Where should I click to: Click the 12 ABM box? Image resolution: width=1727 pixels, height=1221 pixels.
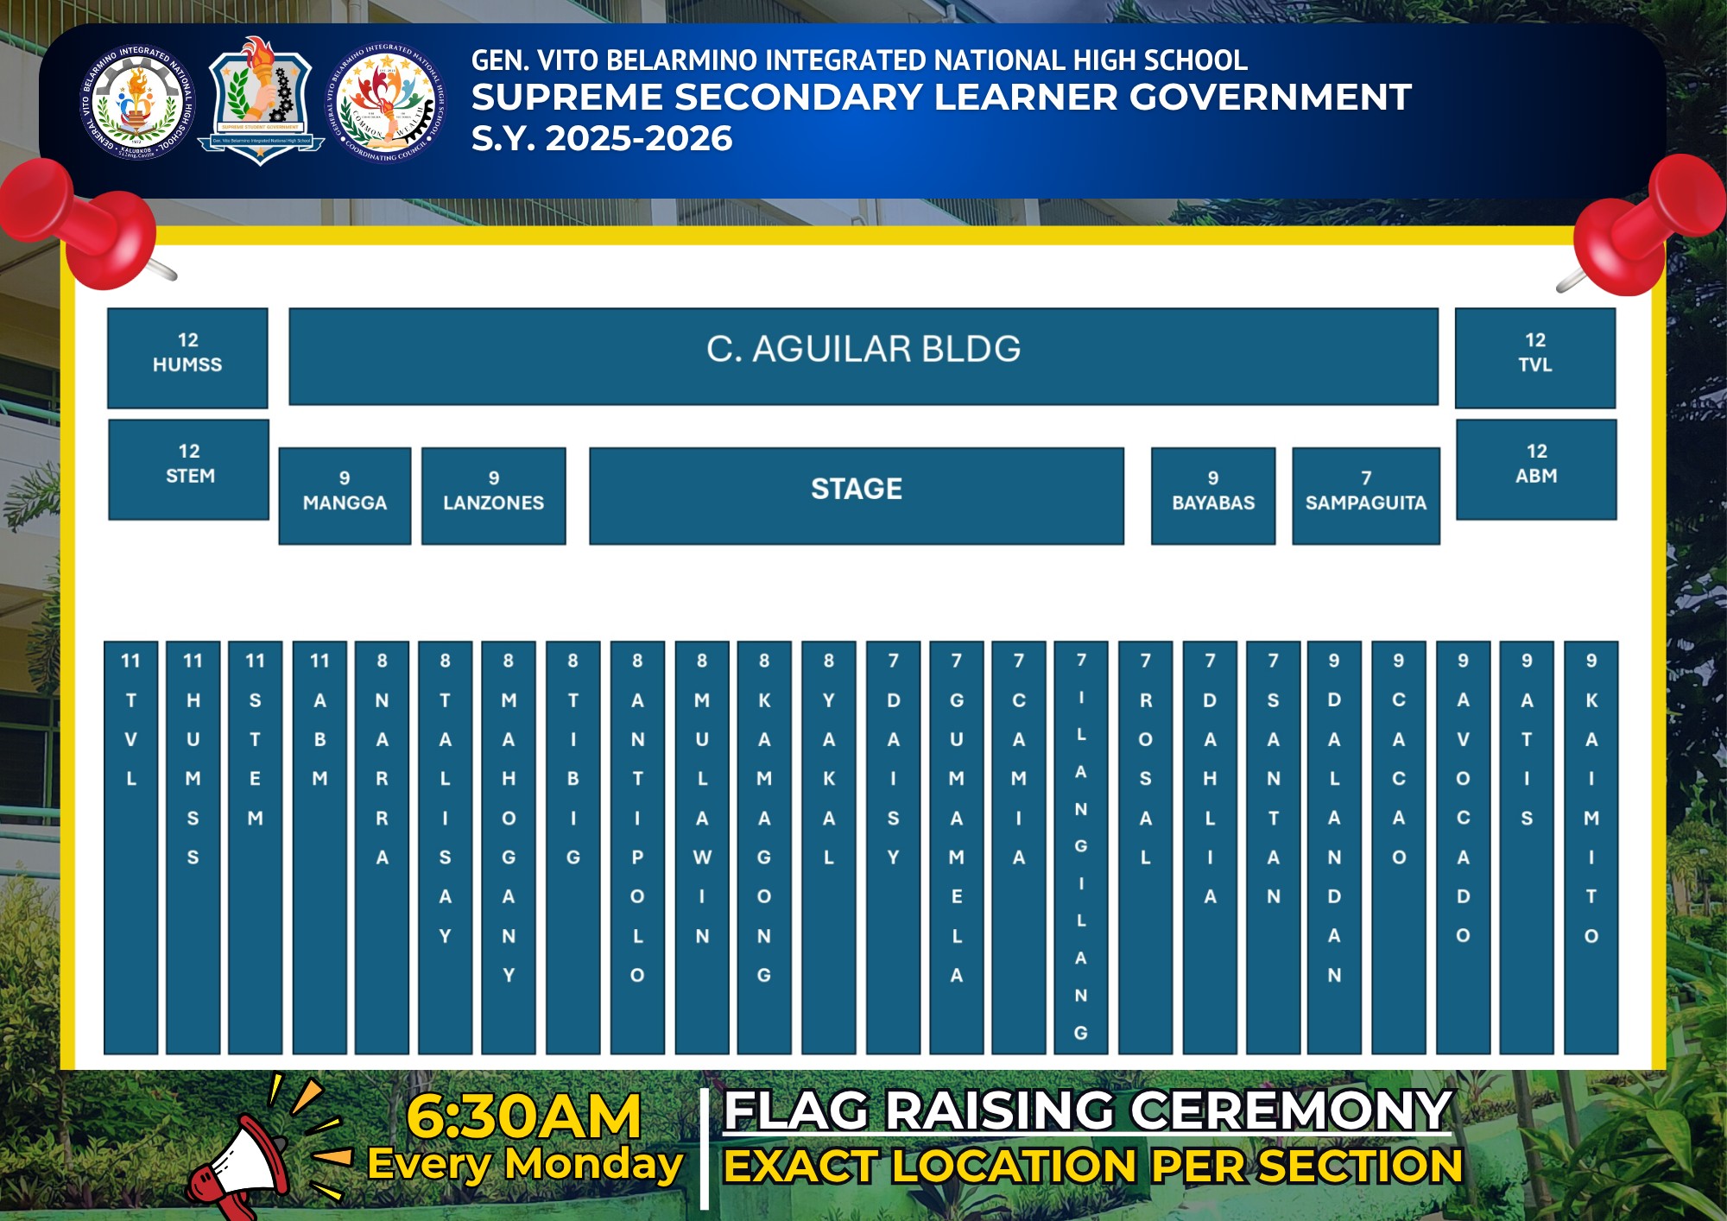[x=1536, y=470]
